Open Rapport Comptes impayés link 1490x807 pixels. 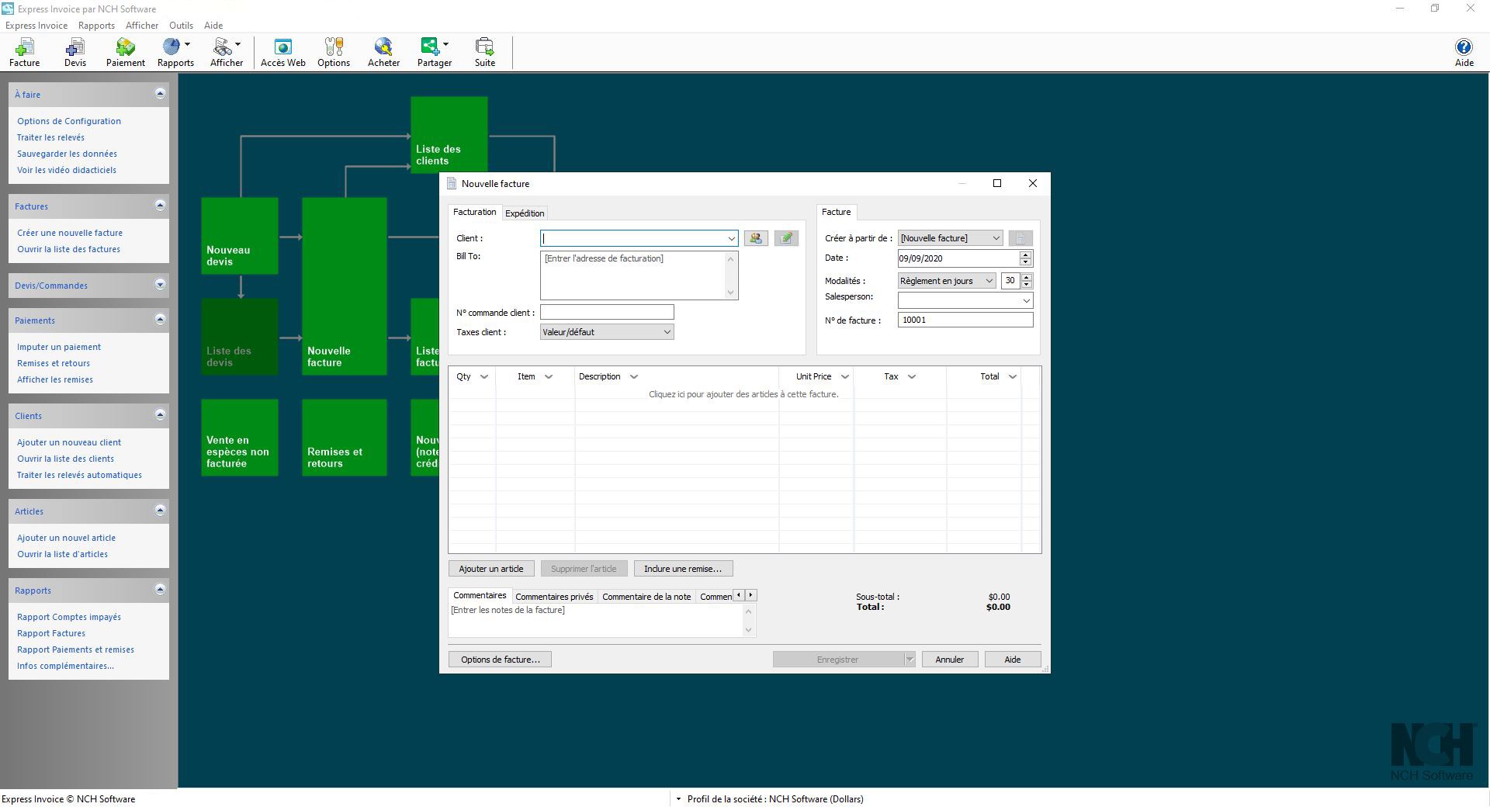69,617
